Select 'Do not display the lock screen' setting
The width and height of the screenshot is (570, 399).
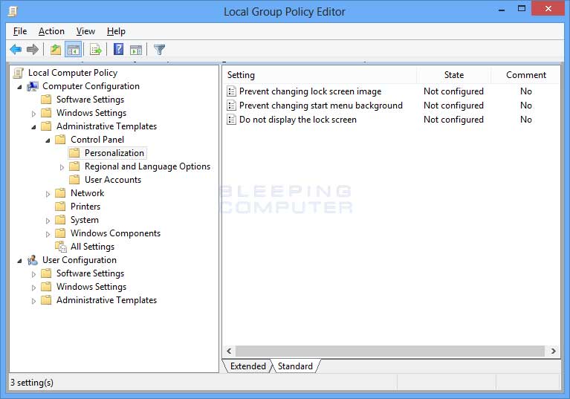coord(298,120)
